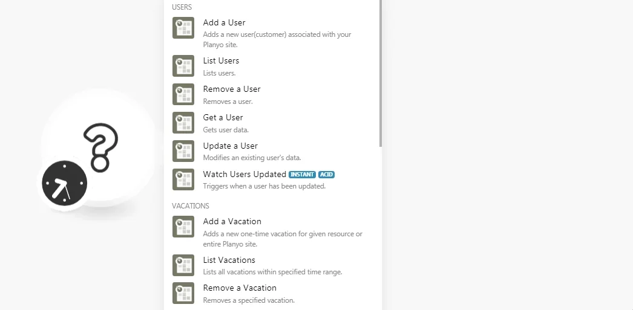The height and width of the screenshot is (310, 633).
Task: Click the Planyo icon beside List Users
Action: click(x=183, y=66)
